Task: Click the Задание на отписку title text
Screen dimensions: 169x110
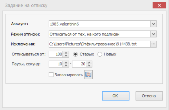Action: (26, 6)
